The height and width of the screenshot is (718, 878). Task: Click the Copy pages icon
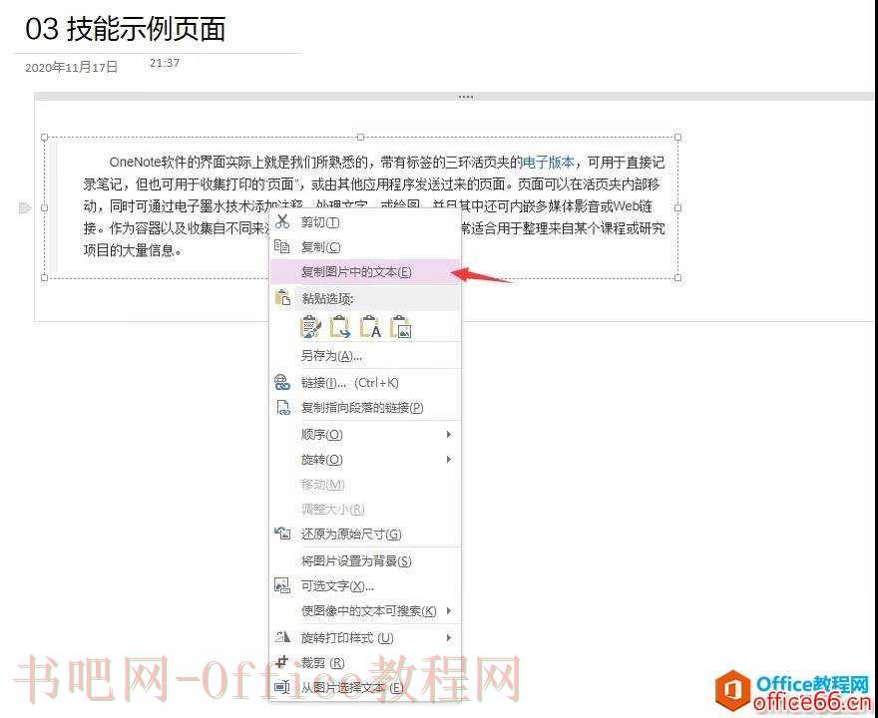coord(282,246)
